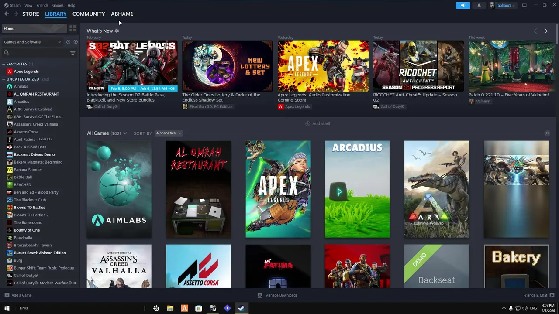The image size is (559, 314).
Task: Open Apex Legends from Favorites list
Action: tap(26, 71)
